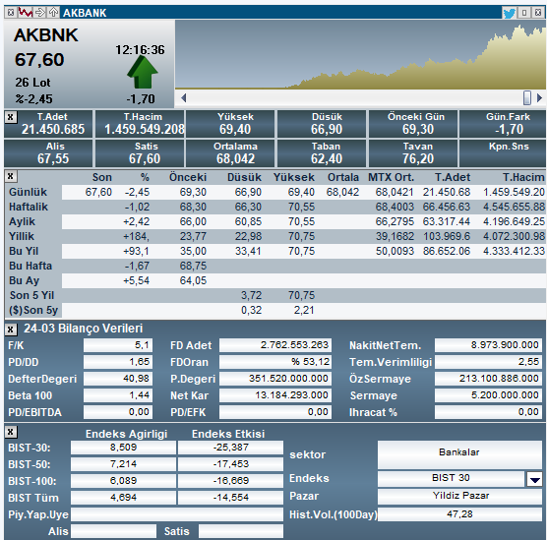This screenshot has width=547, height=540.
Task: Select the Bu Ay row label
Action: coord(24,280)
